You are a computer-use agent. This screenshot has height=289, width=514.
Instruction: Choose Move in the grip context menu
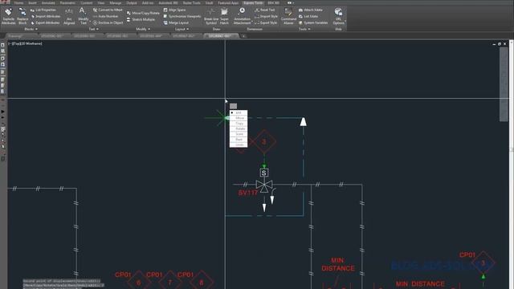click(x=239, y=118)
